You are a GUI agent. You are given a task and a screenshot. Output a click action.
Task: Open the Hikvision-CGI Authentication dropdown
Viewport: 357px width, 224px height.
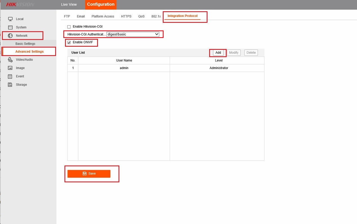click(x=133, y=34)
